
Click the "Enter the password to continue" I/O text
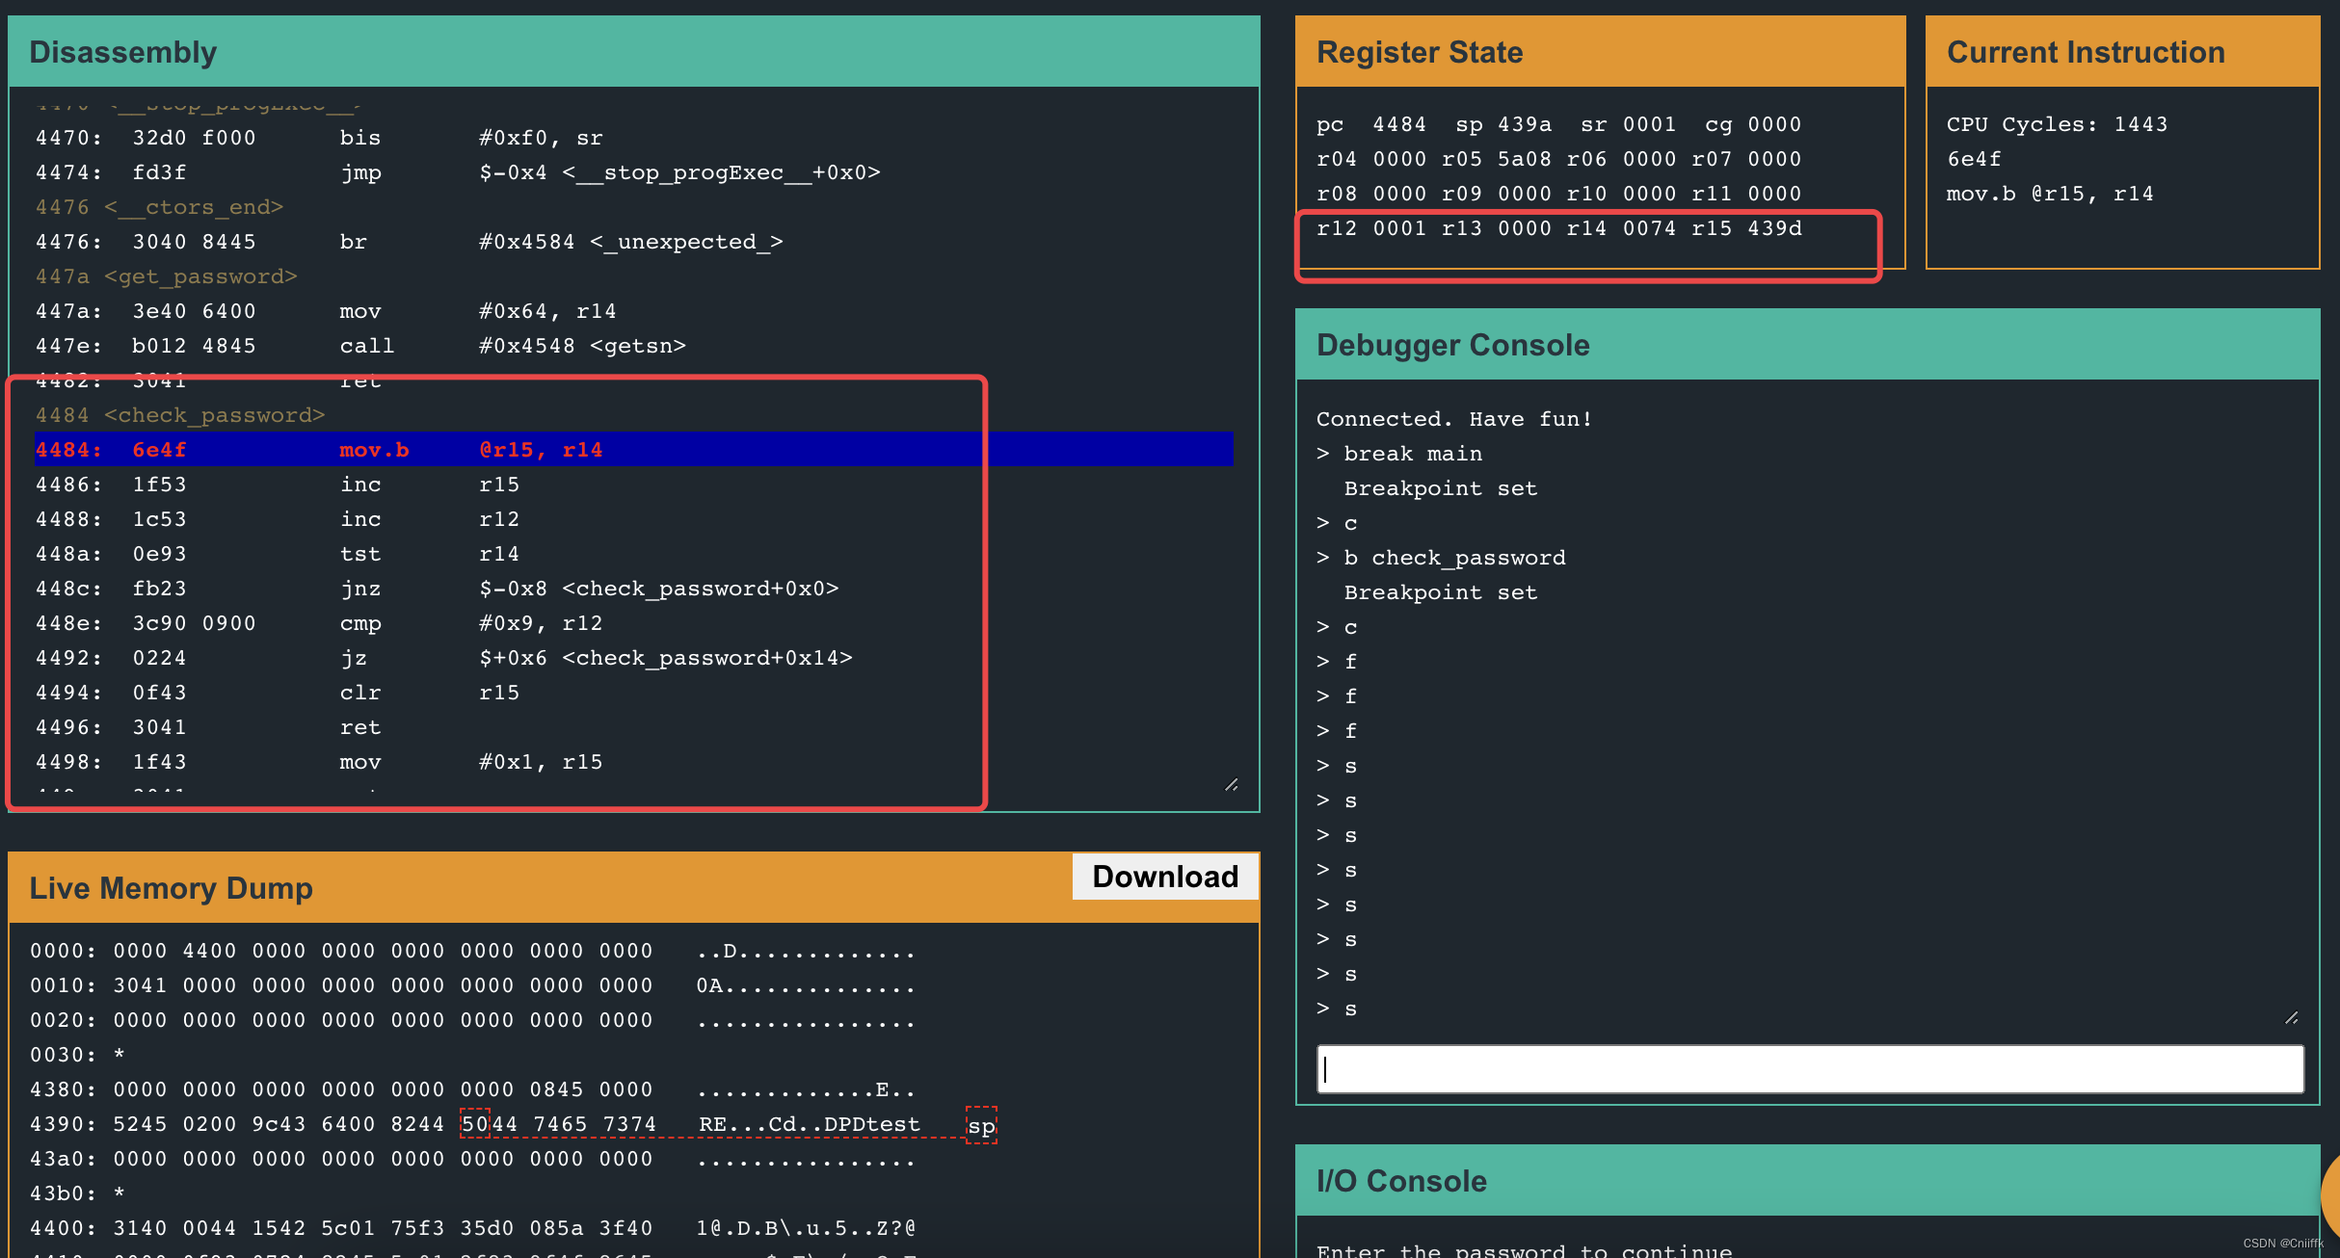point(1524,1250)
